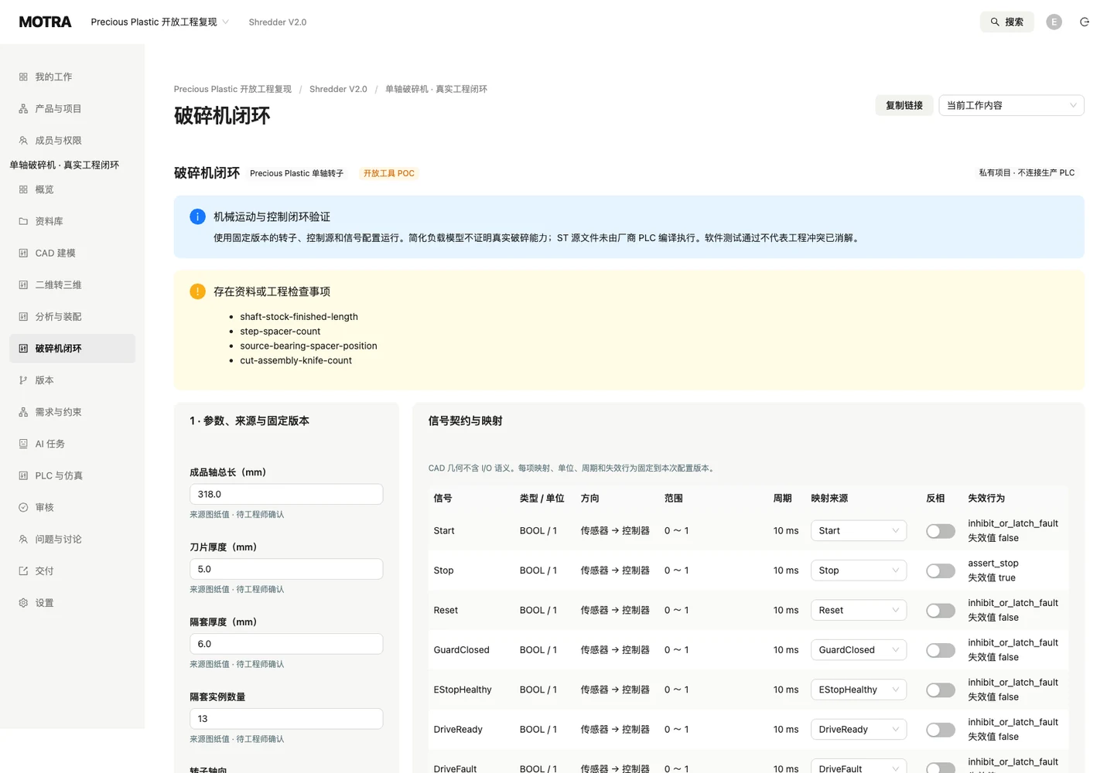Click the 复制链接 button
This screenshot has height=773, width=1114.
(904, 105)
